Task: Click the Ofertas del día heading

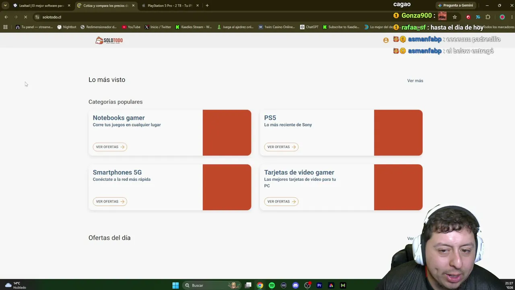Action: pyautogui.click(x=109, y=238)
